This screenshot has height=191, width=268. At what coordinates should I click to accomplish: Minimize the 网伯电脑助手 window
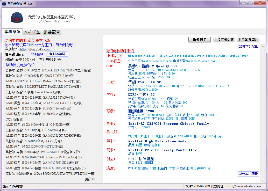[243, 3]
